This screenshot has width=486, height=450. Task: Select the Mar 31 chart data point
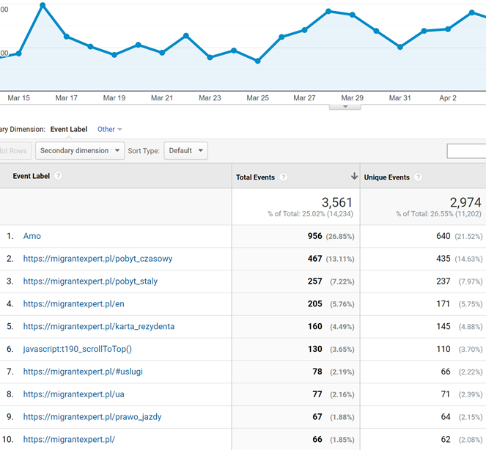tap(400, 47)
